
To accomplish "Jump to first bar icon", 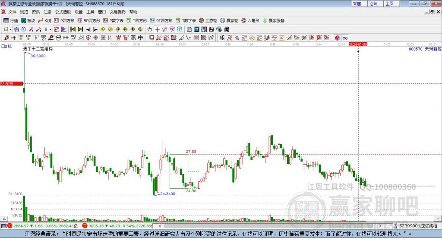I will pyautogui.click(x=73, y=29).
